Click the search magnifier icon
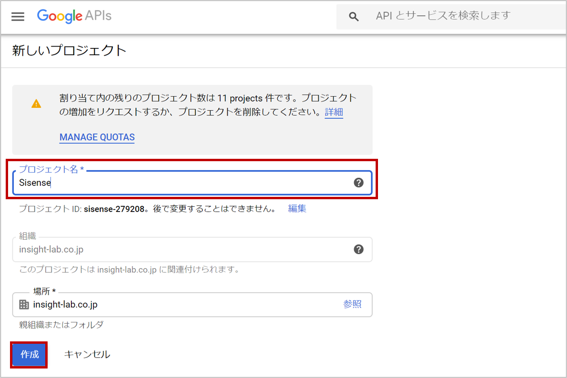The image size is (567, 378). pos(354,16)
